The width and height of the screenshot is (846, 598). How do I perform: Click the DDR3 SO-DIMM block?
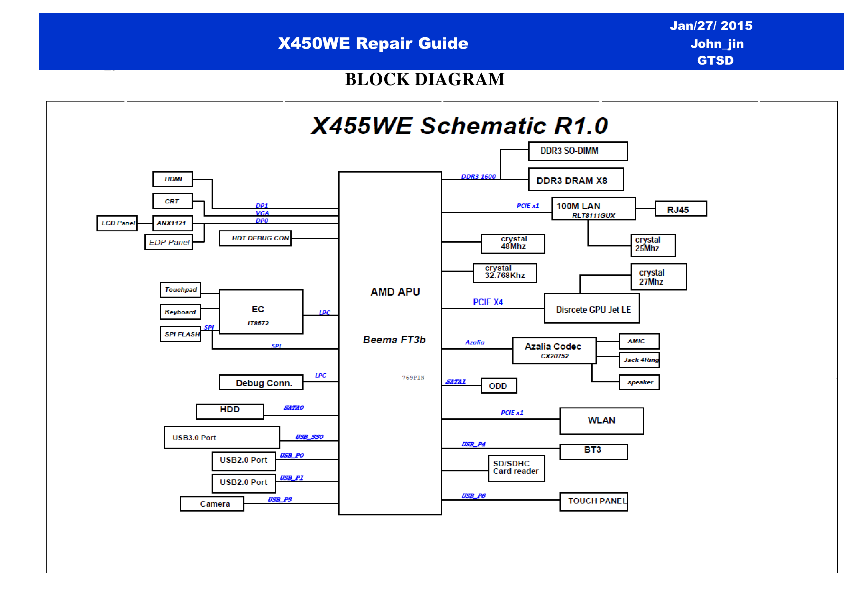pyautogui.click(x=578, y=151)
